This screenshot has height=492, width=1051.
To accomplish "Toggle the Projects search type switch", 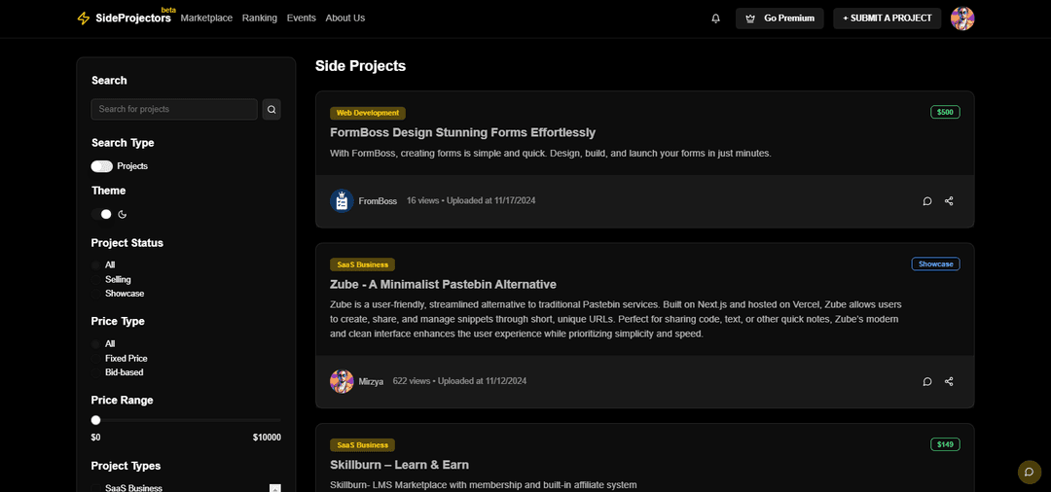I will tap(102, 166).
